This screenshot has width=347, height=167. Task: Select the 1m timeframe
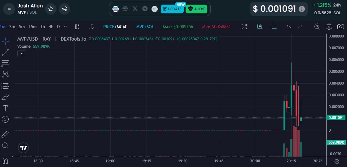point(3,27)
